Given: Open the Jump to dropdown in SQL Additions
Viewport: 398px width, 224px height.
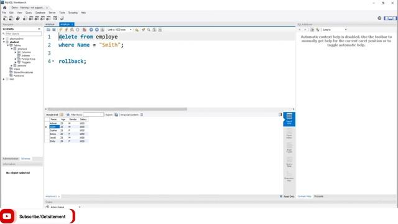Looking at the screenshot, I should tap(335, 30).
